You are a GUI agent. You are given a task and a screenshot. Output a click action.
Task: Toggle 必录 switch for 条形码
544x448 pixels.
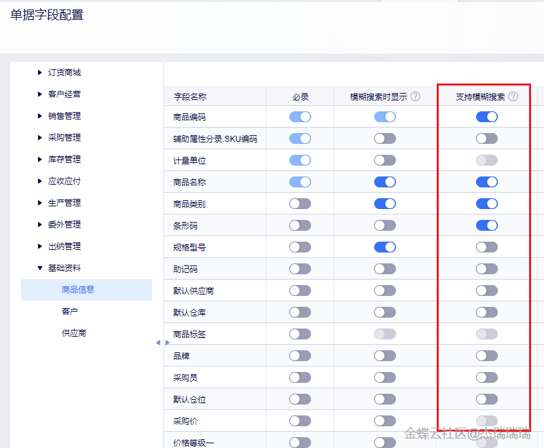point(300,225)
